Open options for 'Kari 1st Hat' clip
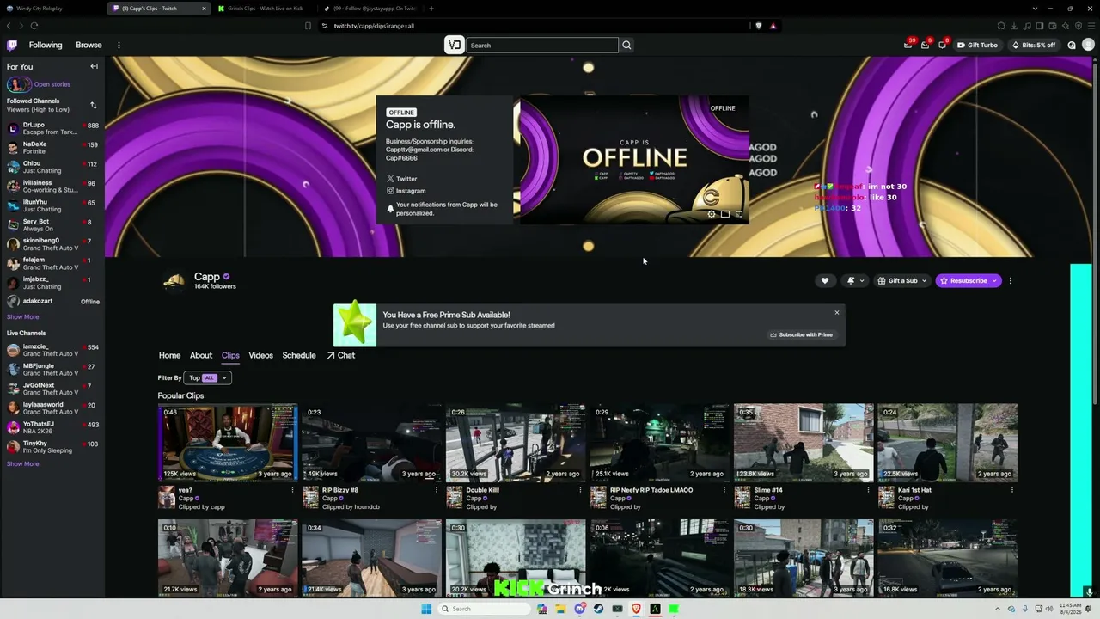The image size is (1100, 619). [x=1011, y=490]
